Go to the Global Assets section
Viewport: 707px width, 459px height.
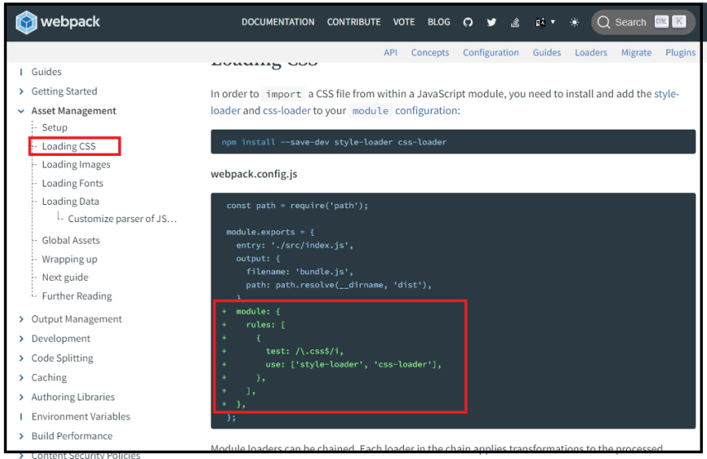(71, 240)
